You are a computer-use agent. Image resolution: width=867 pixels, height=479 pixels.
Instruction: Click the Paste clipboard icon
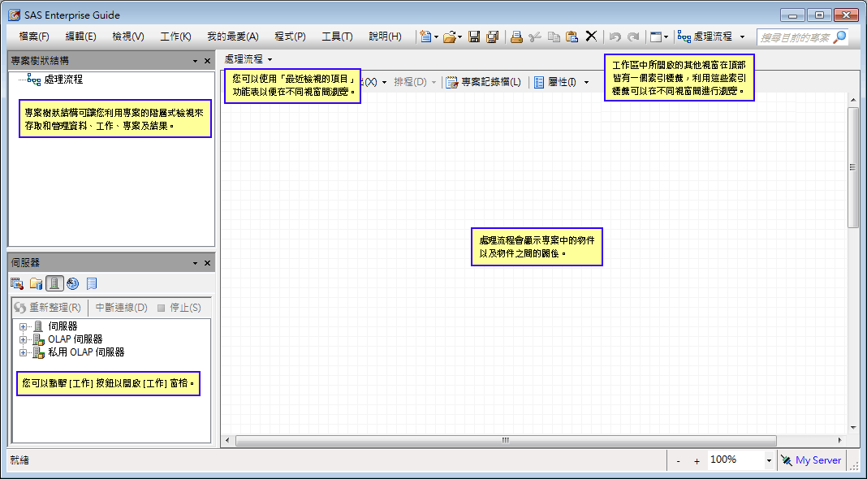[572, 37]
